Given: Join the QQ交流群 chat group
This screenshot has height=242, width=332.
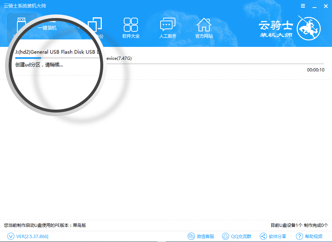Looking at the screenshot, I should point(236,236).
